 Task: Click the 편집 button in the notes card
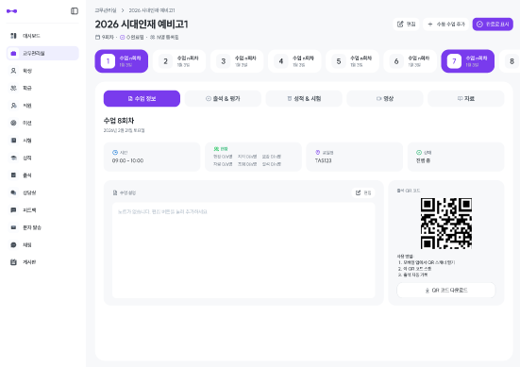tap(363, 192)
